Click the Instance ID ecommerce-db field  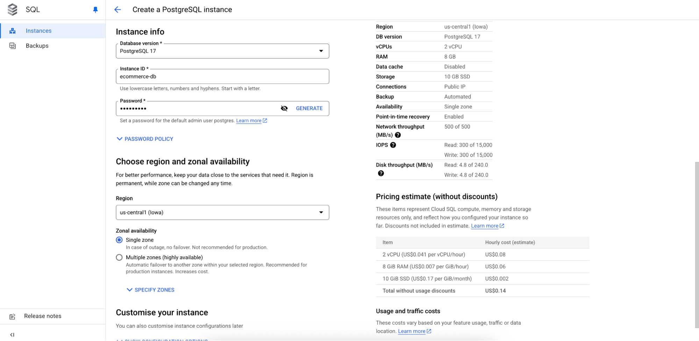(222, 77)
